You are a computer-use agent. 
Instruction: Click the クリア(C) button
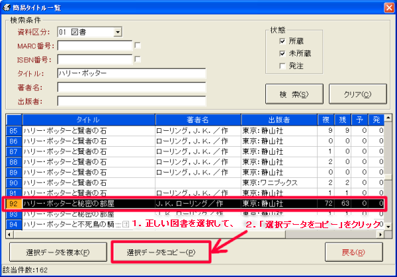[x=358, y=94]
